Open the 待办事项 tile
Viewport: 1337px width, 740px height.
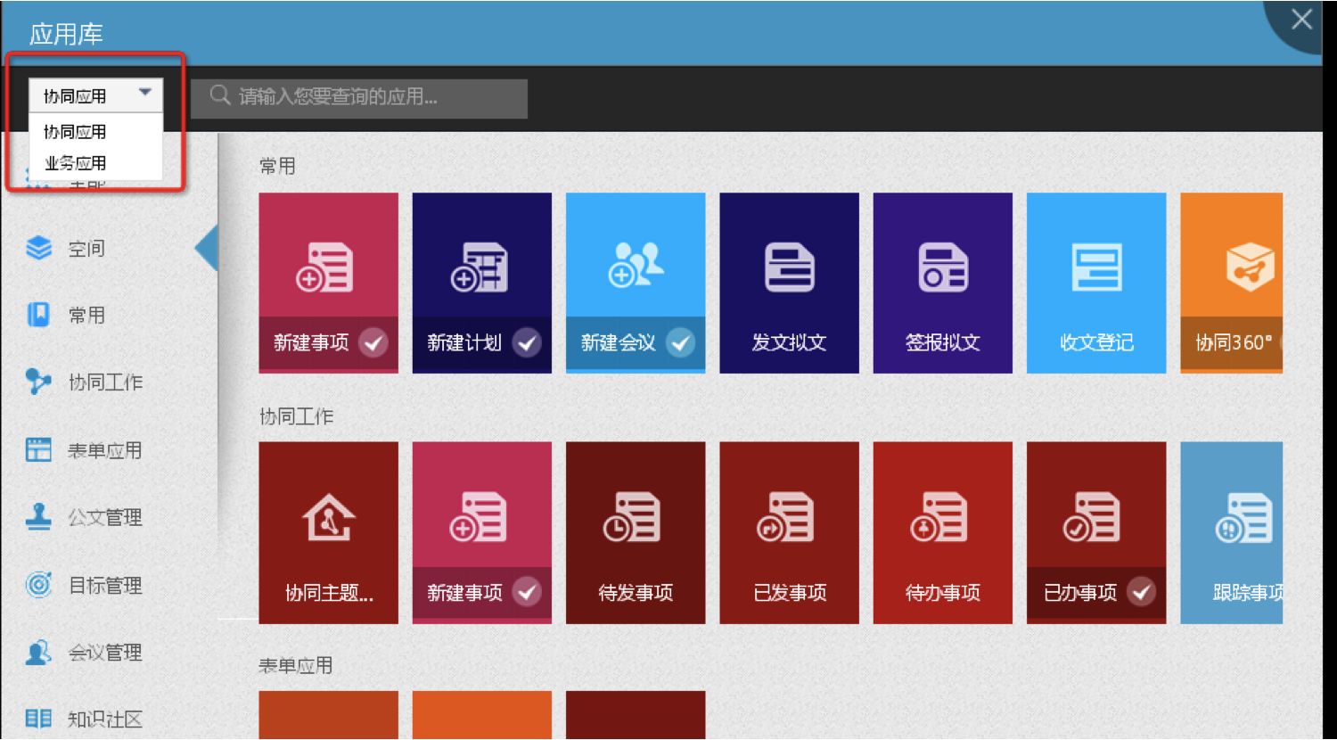(x=942, y=532)
